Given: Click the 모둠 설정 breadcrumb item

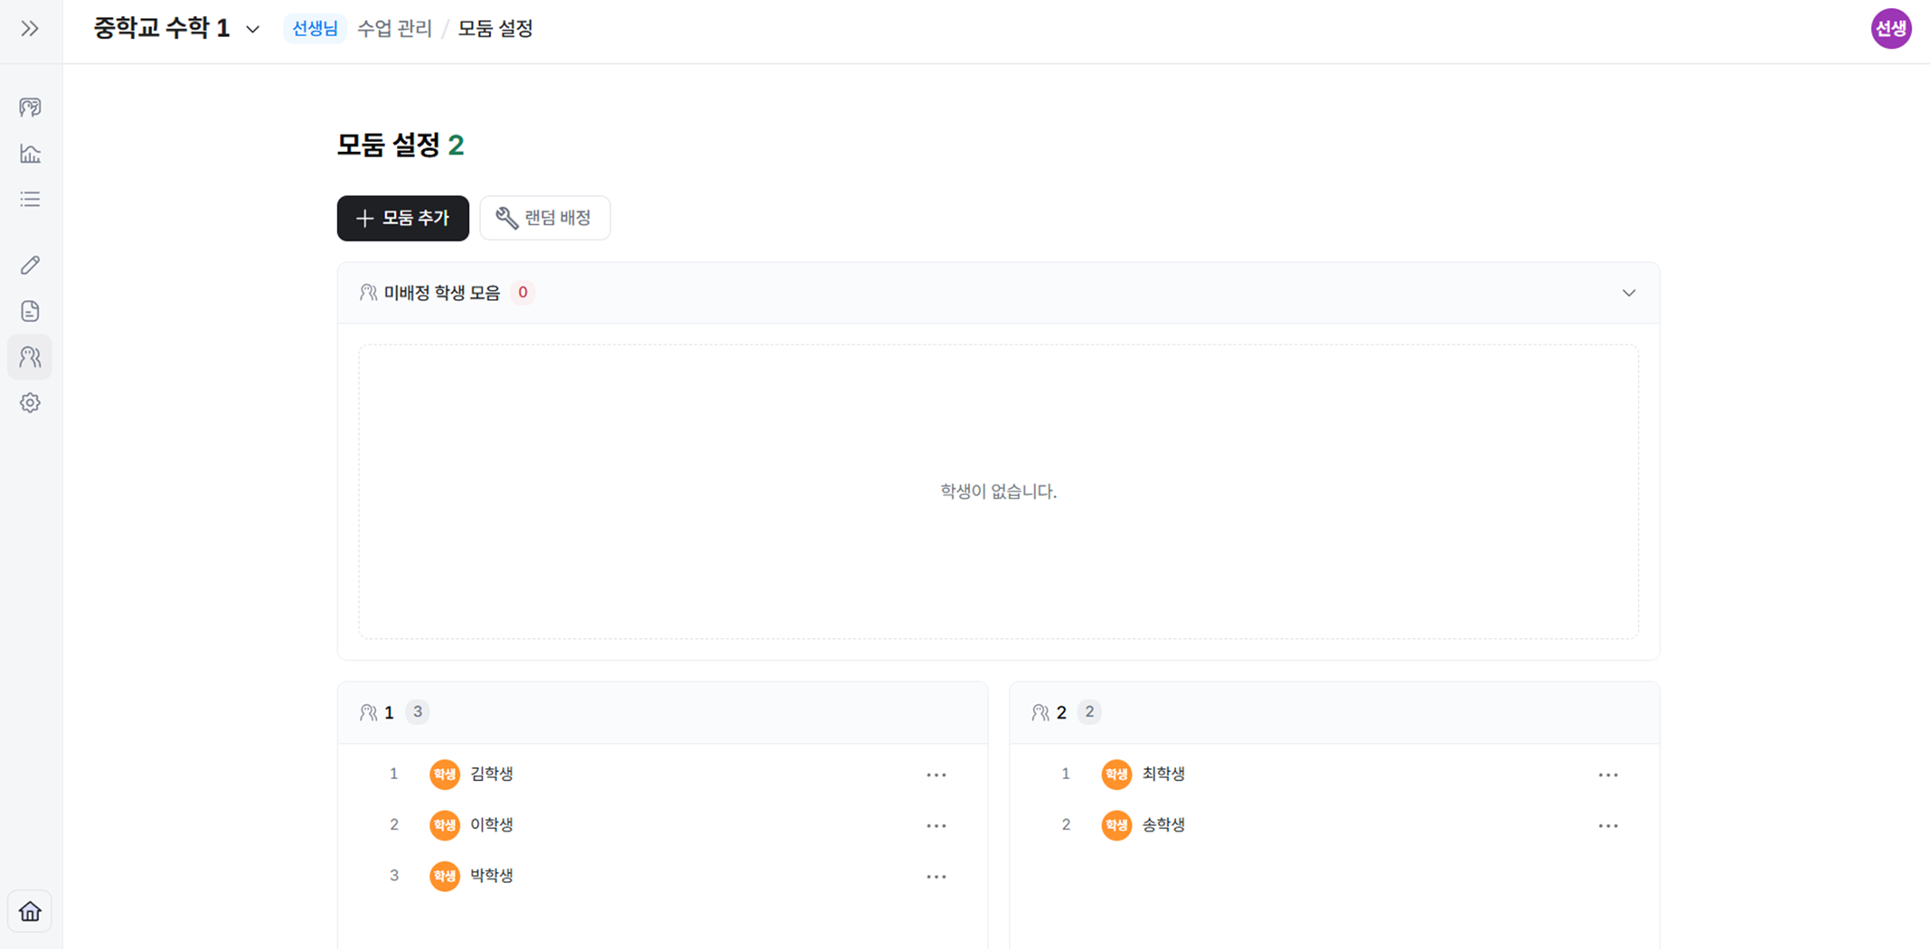Looking at the screenshot, I should pyautogui.click(x=494, y=29).
